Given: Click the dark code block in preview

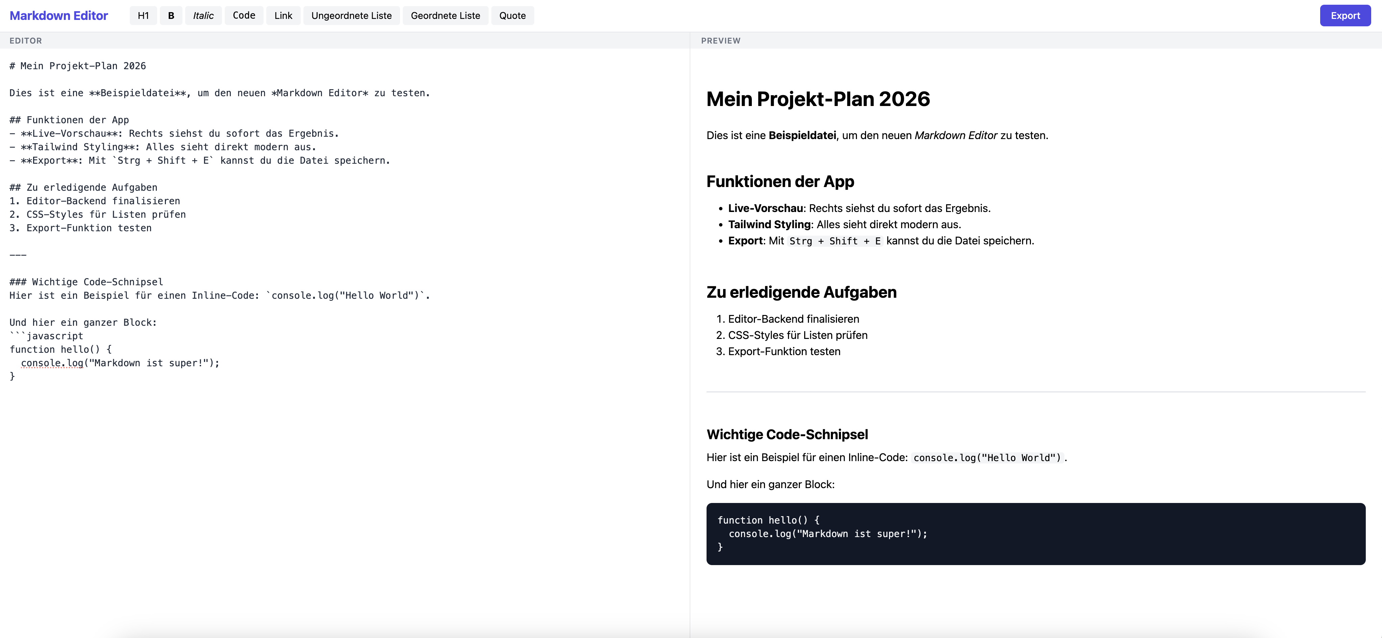Looking at the screenshot, I should 1035,533.
